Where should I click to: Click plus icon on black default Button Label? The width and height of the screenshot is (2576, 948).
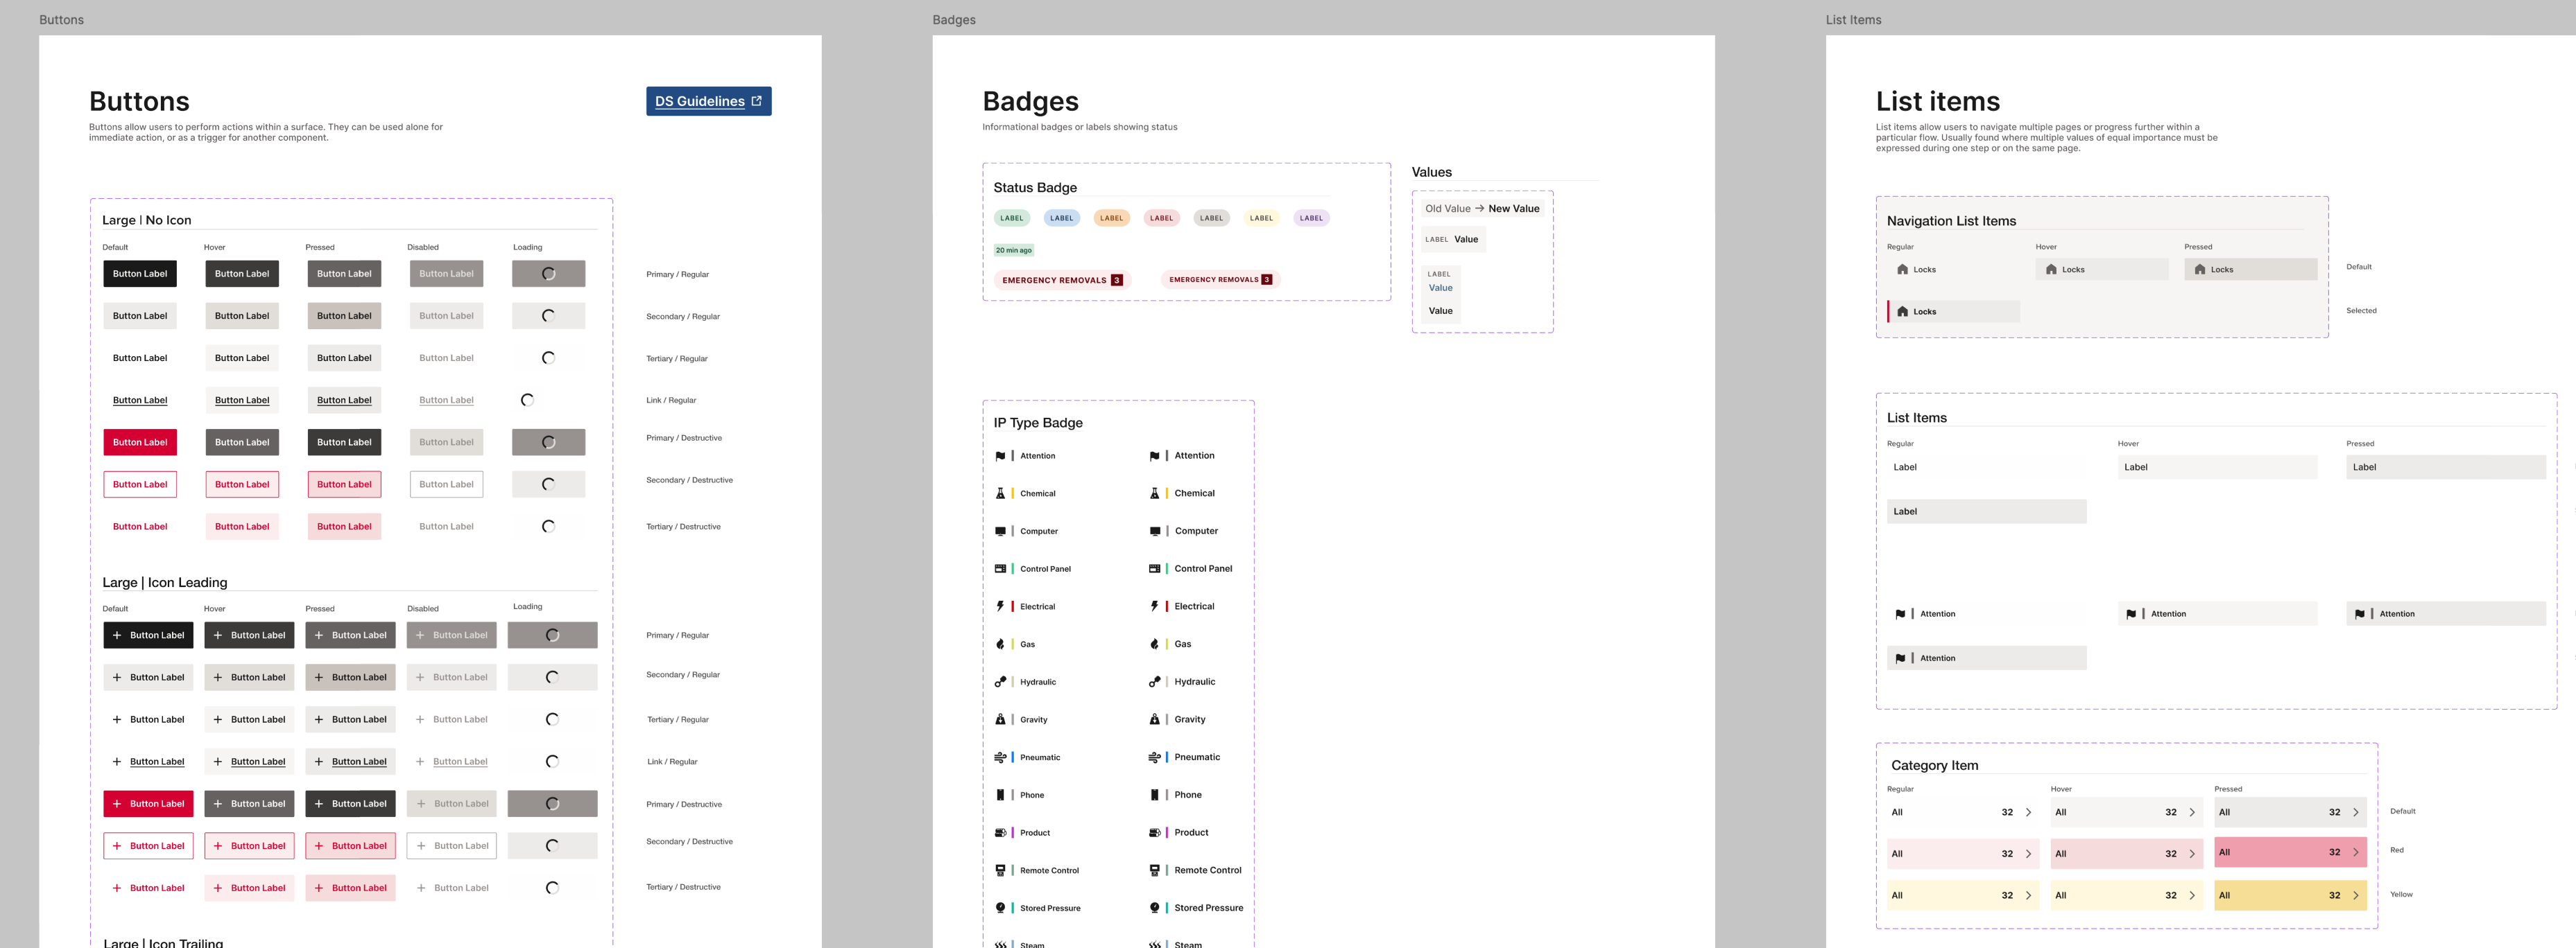pos(117,635)
